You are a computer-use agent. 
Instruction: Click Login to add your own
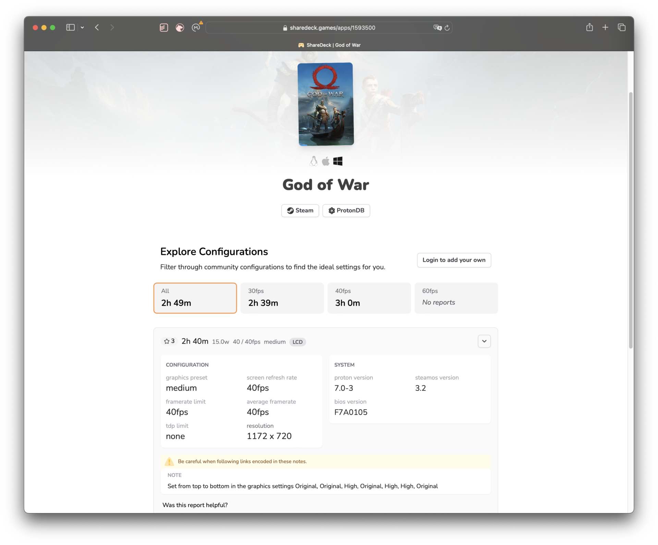pos(454,260)
